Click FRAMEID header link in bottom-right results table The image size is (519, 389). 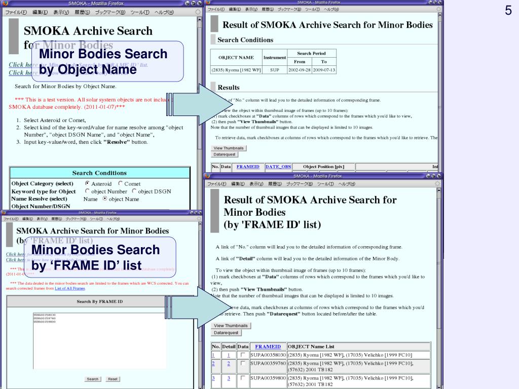tap(268, 346)
